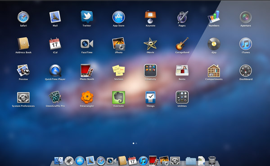Open the djay app
Viewport: 270px width, 166px height.
click(214, 44)
